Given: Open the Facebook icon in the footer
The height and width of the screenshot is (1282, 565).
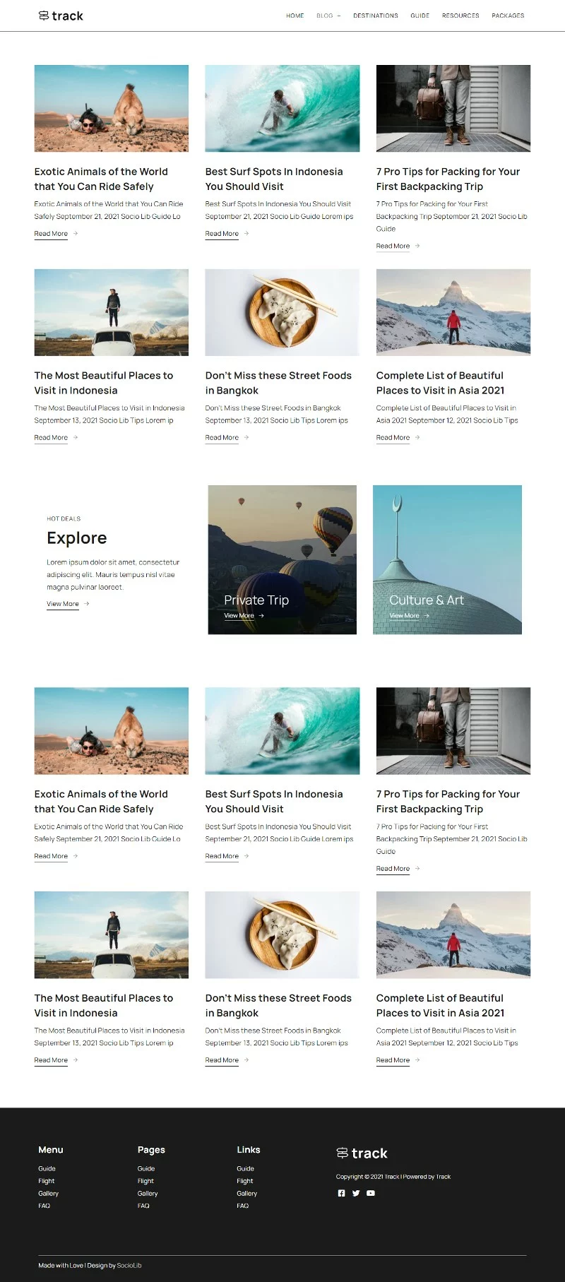Looking at the screenshot, I should pos(342,1193).
